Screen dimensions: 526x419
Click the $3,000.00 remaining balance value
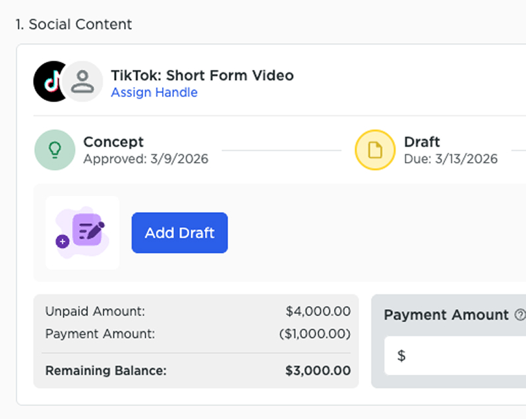point(318,371)
